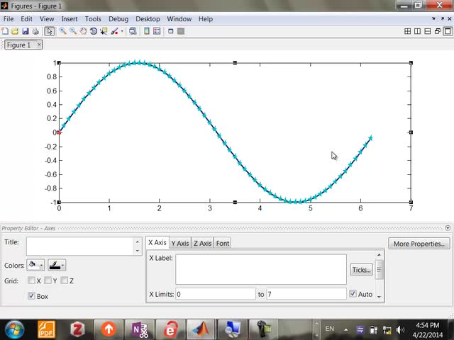Click the X Axis panel scroll-down arrow

[x=379, y=297]
